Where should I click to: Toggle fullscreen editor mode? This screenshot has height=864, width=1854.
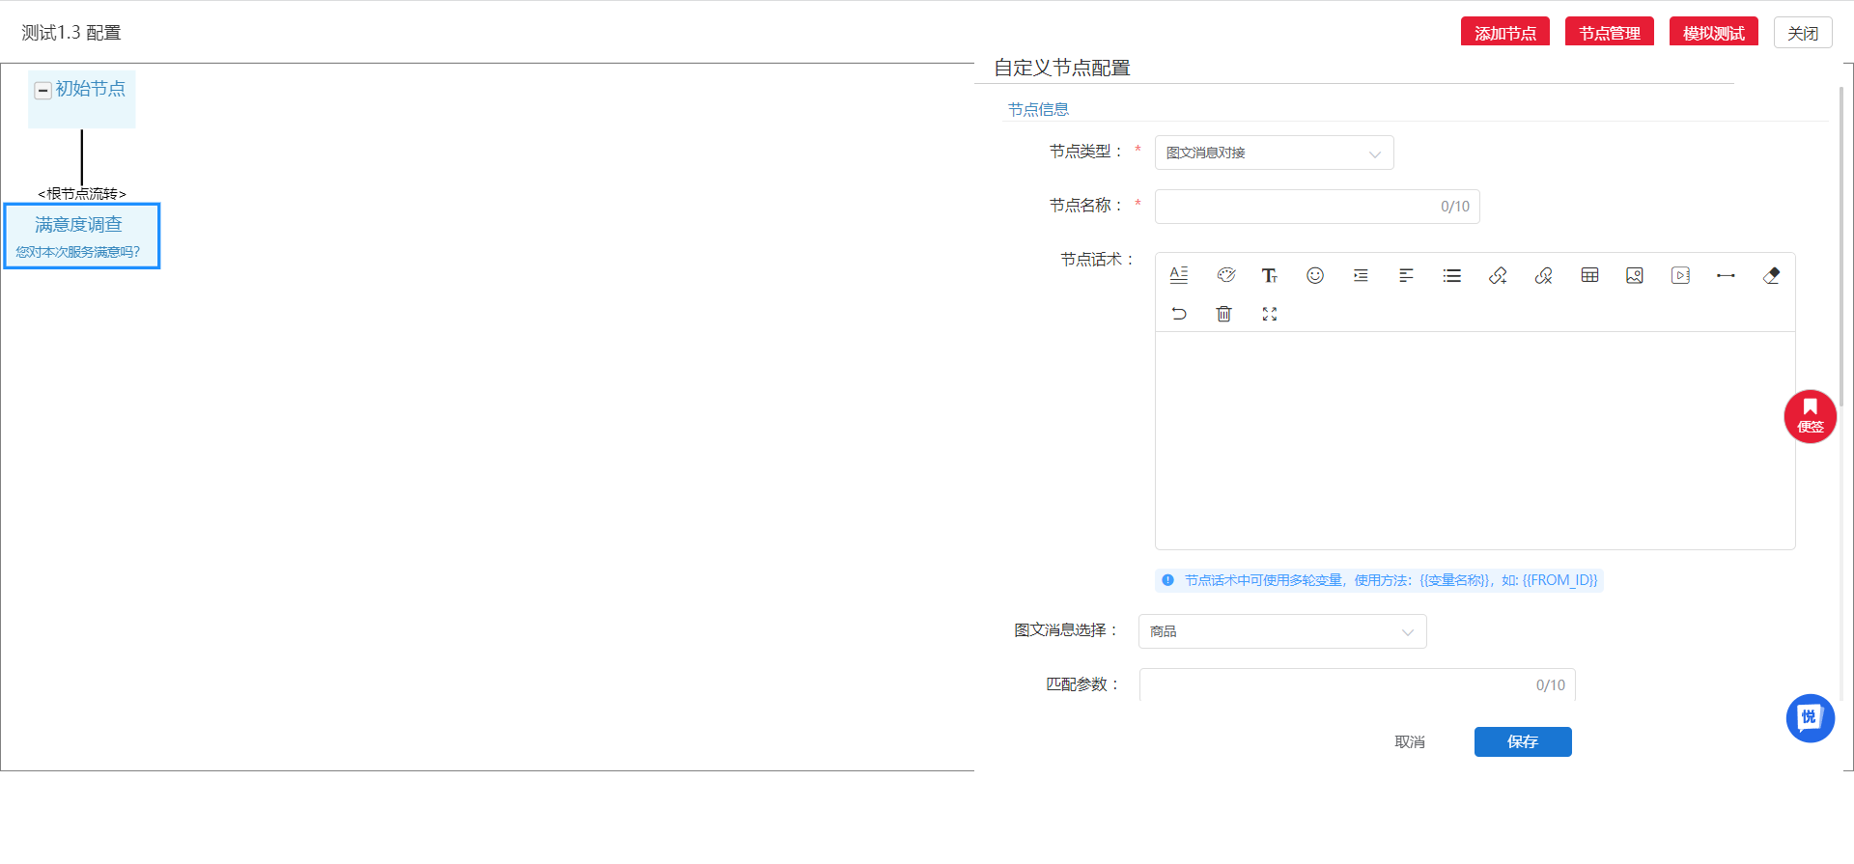pyautogui.click(x=1270, y=314)
